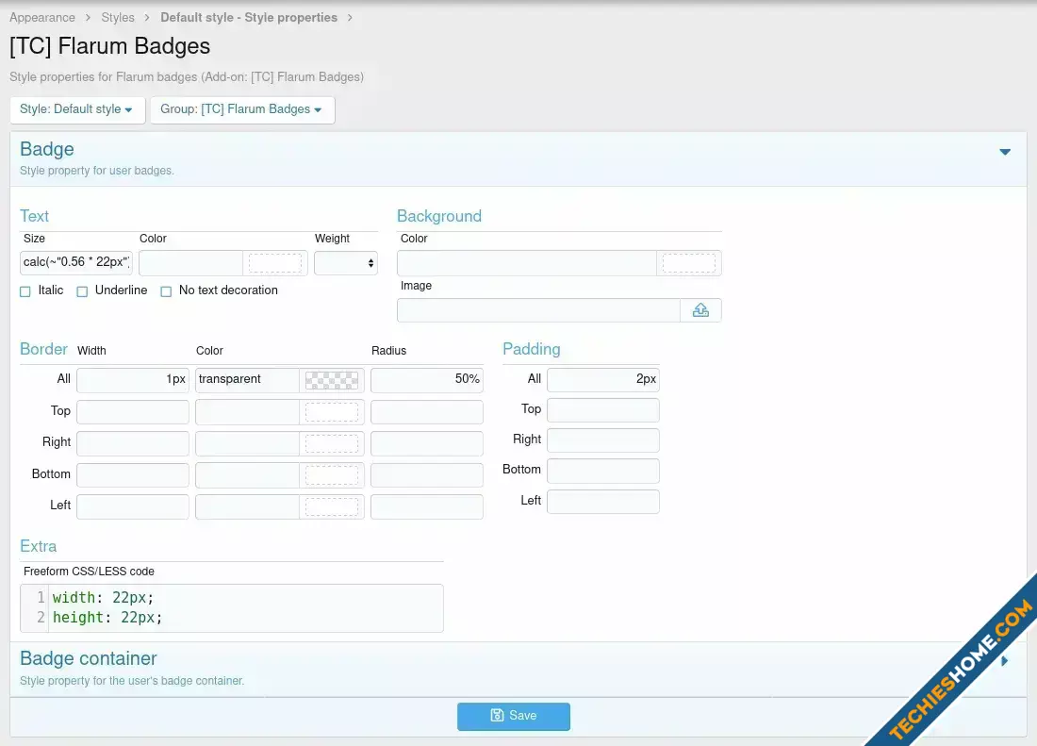Click the background image upload icon

click(700, 310)
